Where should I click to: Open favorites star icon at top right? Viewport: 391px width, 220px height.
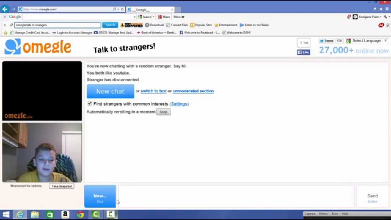[381, 9]
